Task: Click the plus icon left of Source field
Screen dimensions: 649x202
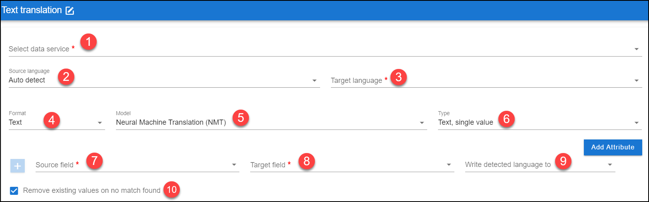Action: pyautogui.click(x=18, y=166)
